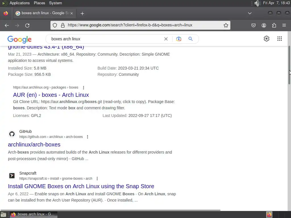The height and width of the screenshot is (218, 291).
Task: Open the archlinux/arch-boxes result
Action: (34, 144)
